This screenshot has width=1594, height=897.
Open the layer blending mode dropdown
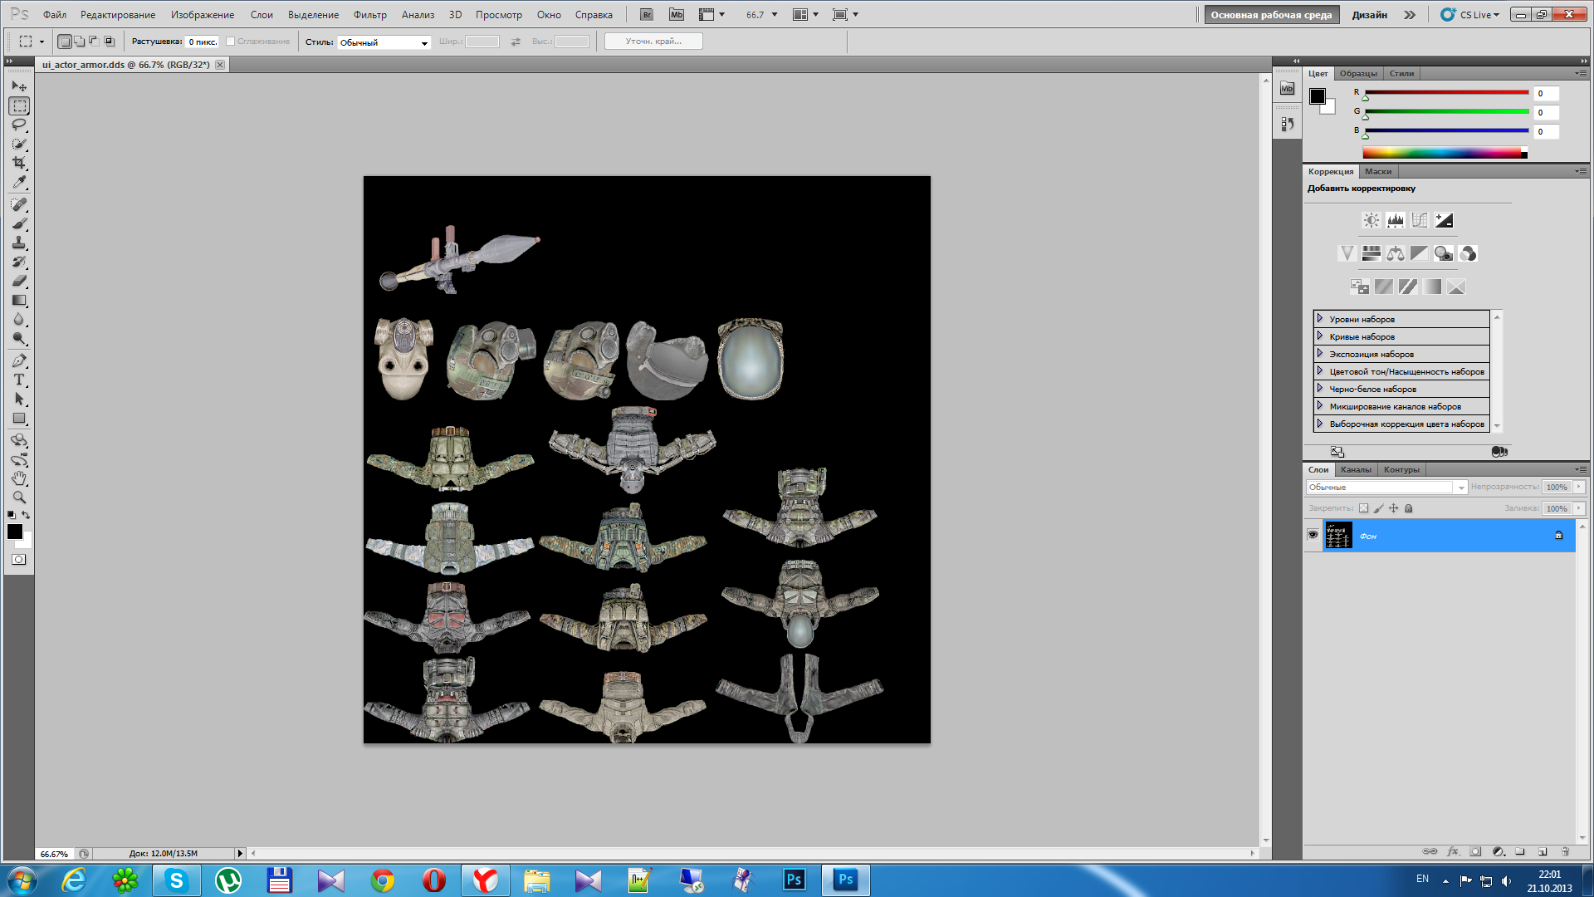(x=1386, y=488)
